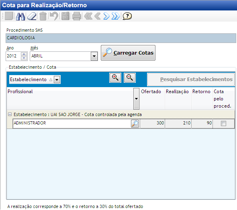
Task: Click the Procedimento SMS CARDIOLOGIA field
Action: (x=121, y=38)
